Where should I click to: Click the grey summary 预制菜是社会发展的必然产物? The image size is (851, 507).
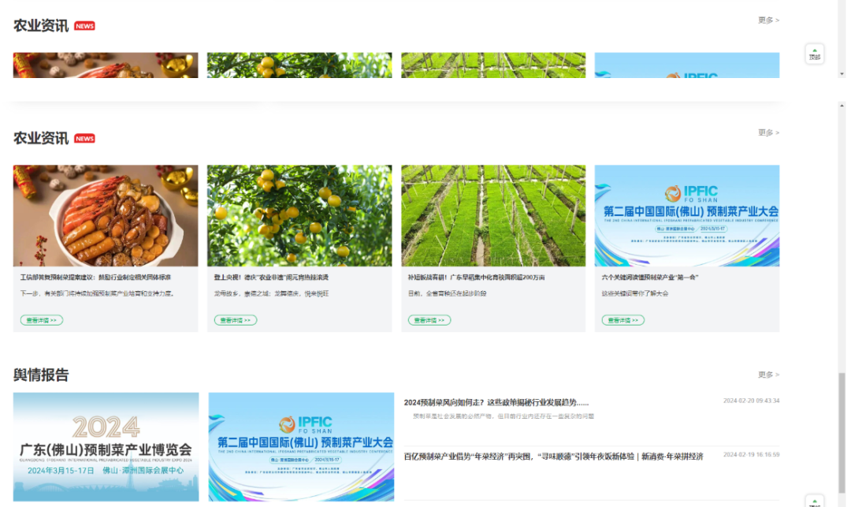coord(504,416)
